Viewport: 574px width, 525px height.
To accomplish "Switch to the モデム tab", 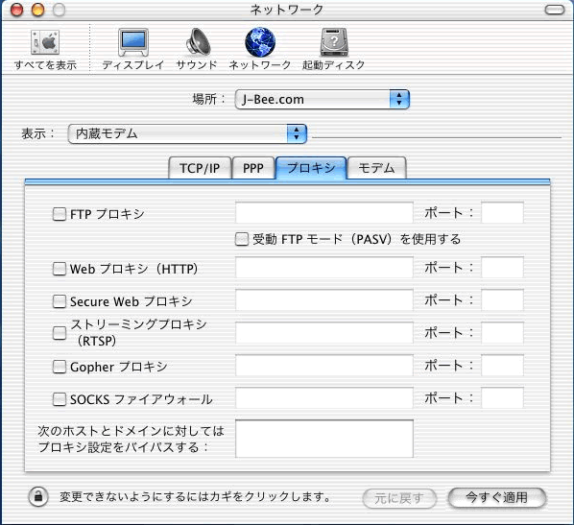I will (x=376, y=168).
